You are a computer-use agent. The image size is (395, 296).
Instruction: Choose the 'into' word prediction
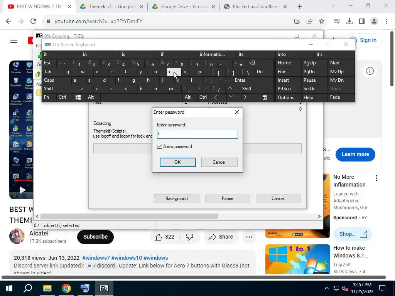tap(295, 54)
